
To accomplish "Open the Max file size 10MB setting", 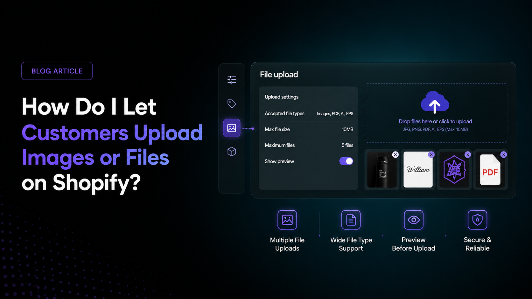I will (x=309, y=129).
